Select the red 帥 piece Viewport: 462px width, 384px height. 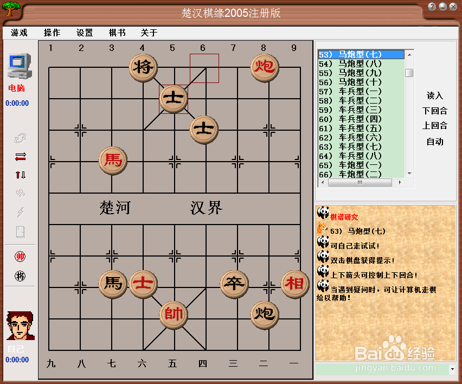(174, 315)
